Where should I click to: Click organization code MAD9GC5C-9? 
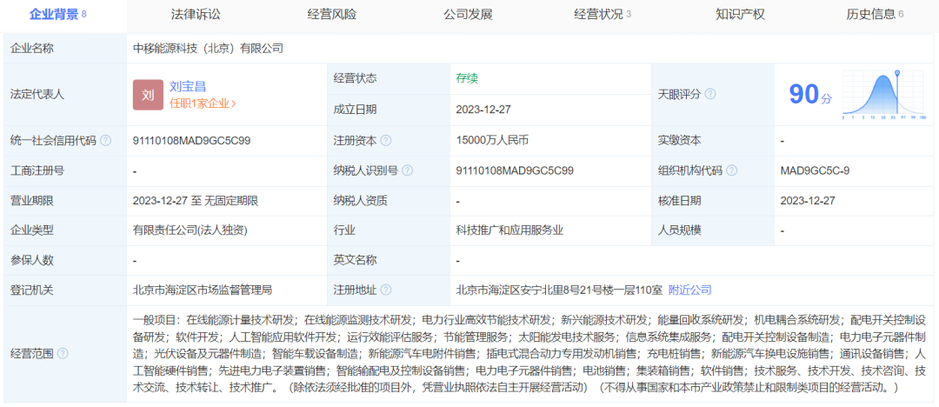pyautogui.click(x=815, y=170)
